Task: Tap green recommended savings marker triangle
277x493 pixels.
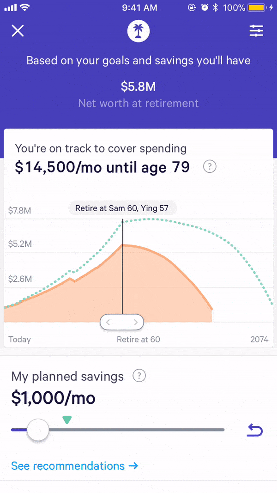Action: coord(67,419)
